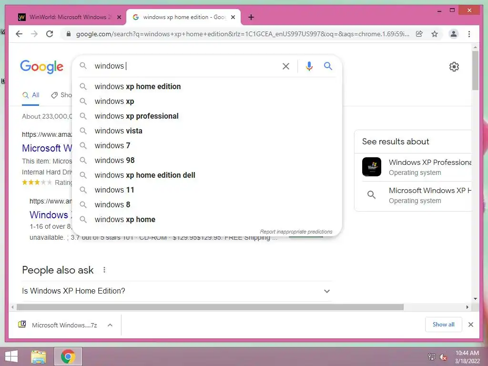Image resolution: width=488 pixels, height=366 pixels.
Task: Open Microsoft Windows XP H... related search
Action: pos(417,195)
